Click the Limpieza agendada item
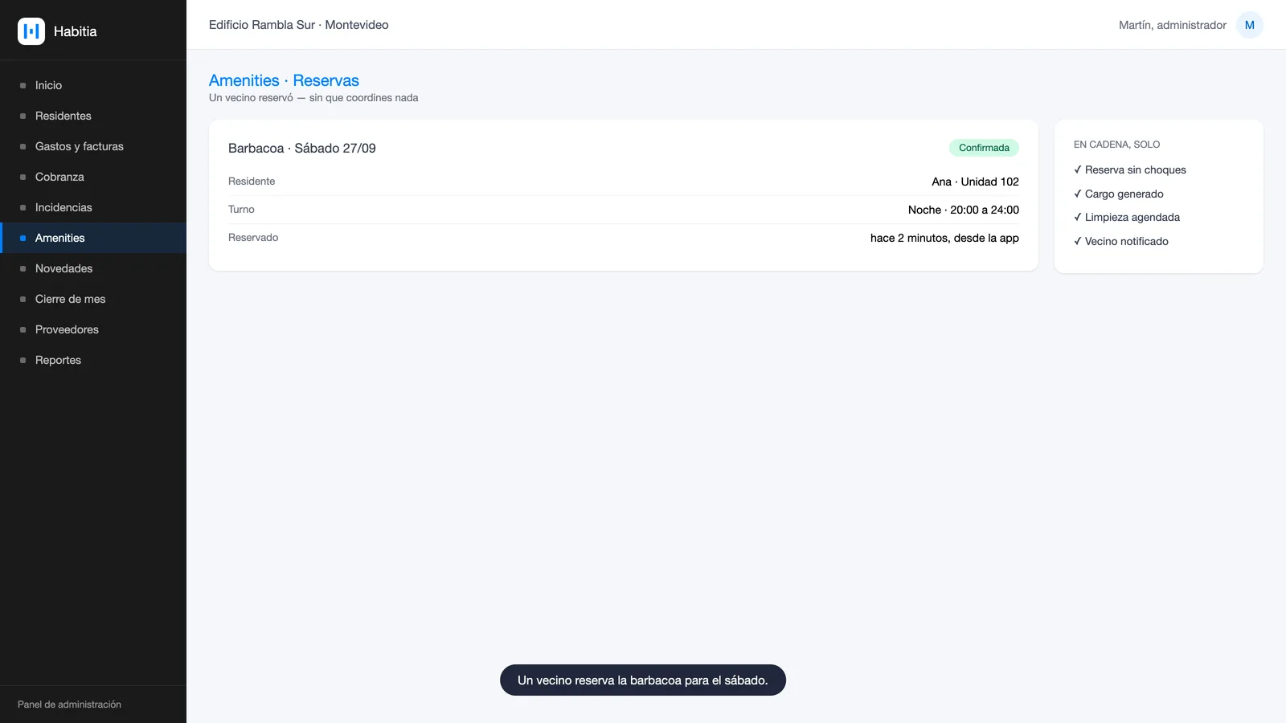The height and width of the screenshot is (723, 1286). pos(1127,217)
